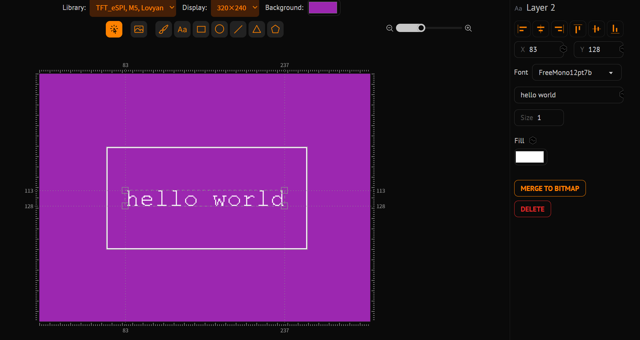Align layer to bottom edge
This screenshot has width=640, height=340.
(615, 29)
